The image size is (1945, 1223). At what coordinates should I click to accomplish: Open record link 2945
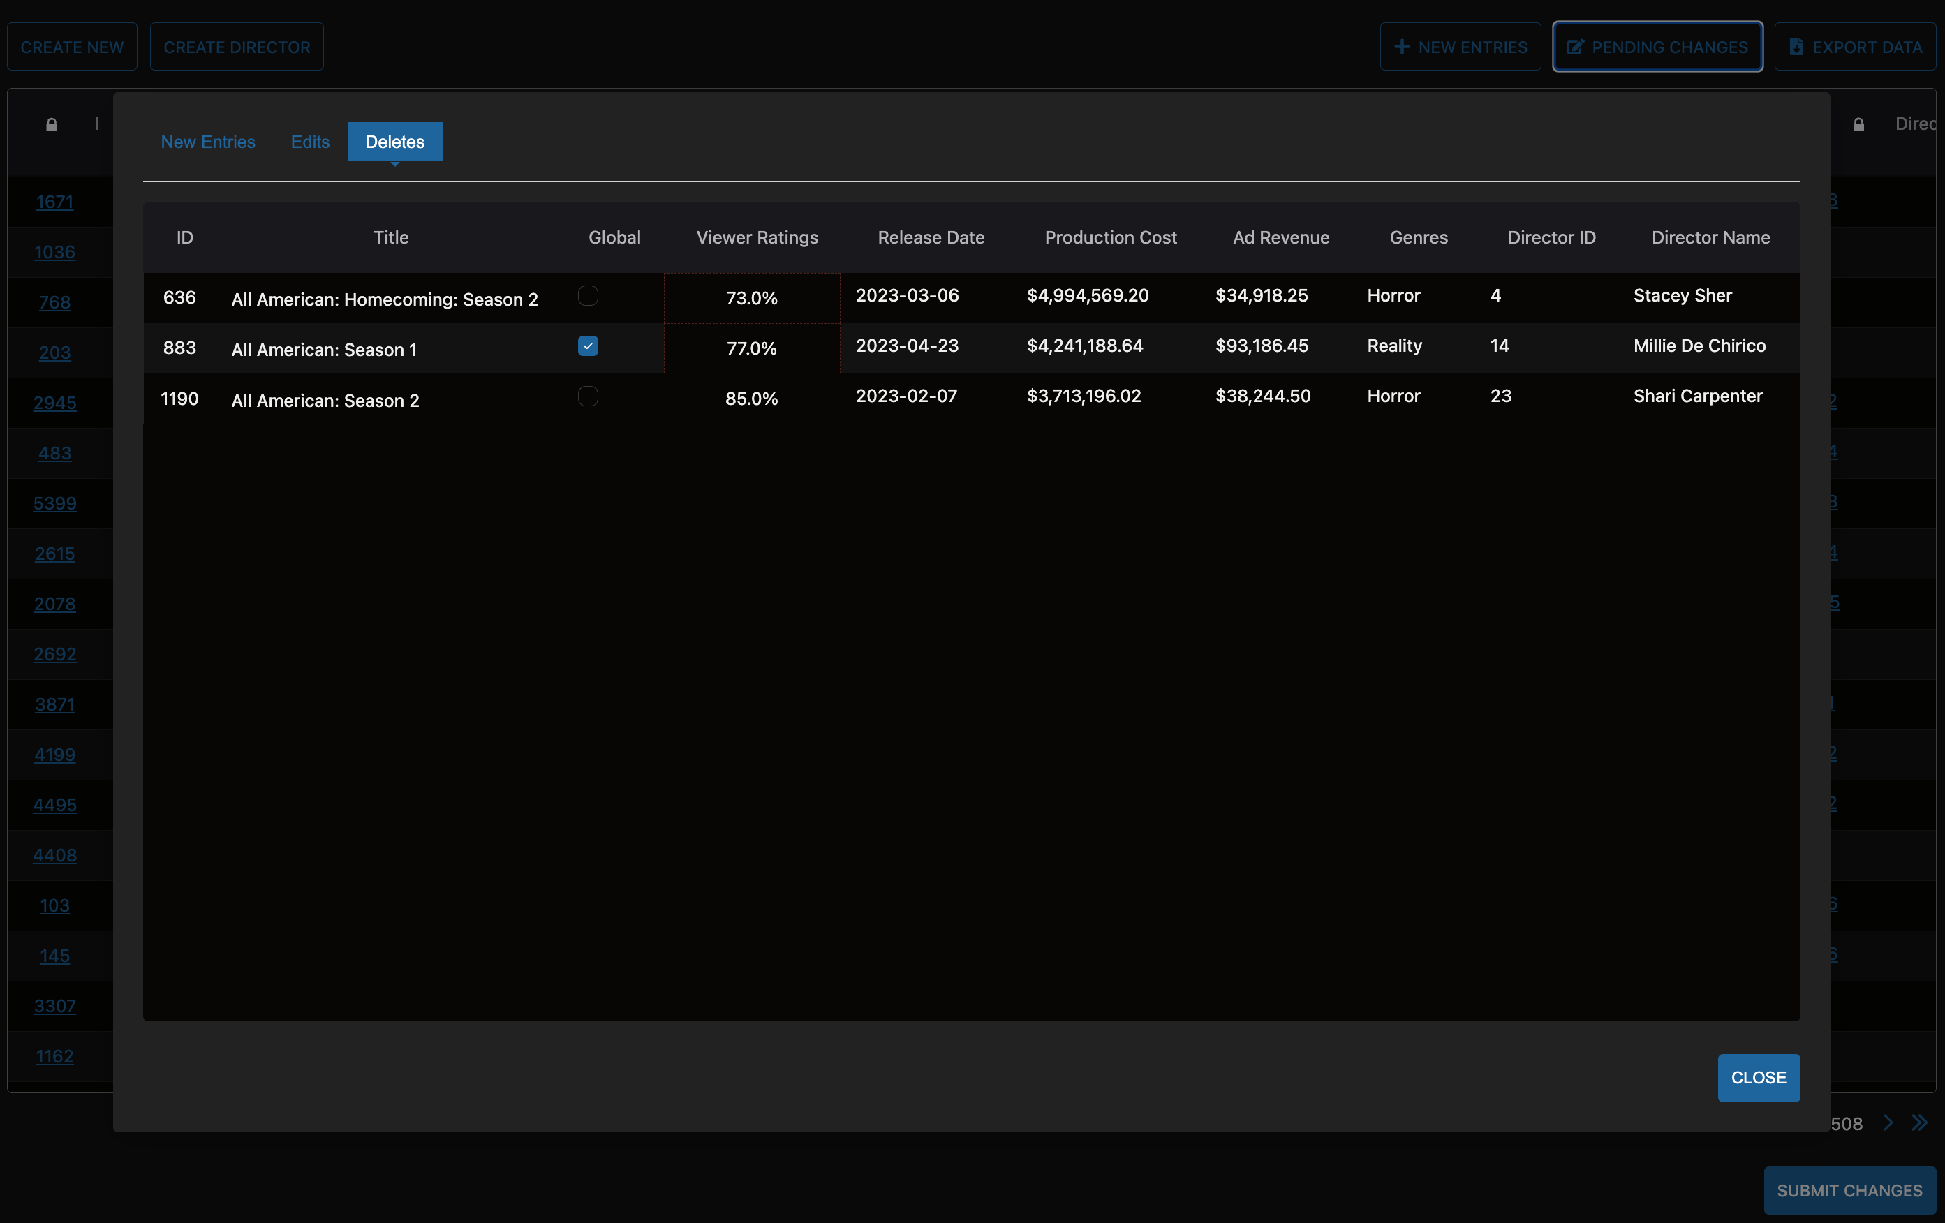point(55,402)
